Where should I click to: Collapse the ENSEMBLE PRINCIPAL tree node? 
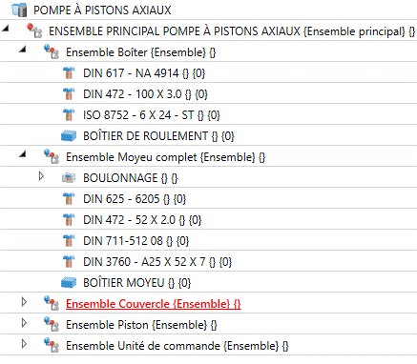[6, 29]
